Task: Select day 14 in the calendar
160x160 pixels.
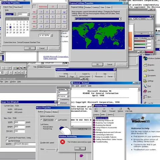Action: (14, 27)
